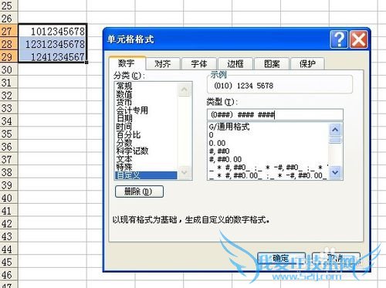Click type list scroll up arrow
The image size is (386, 288).
(335, 130)
